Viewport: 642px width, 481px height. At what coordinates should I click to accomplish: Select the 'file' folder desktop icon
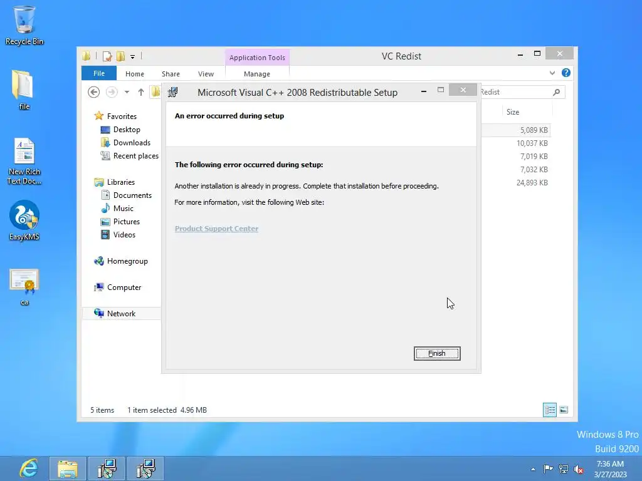pyautogui.click(x=24, y=90)
